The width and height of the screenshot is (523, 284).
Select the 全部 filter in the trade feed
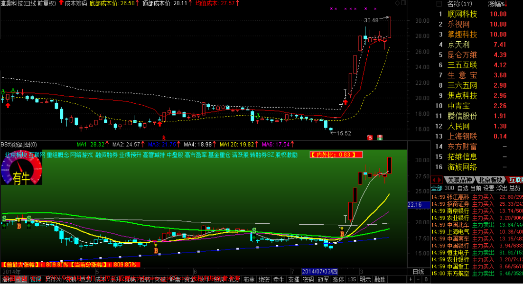436,188
